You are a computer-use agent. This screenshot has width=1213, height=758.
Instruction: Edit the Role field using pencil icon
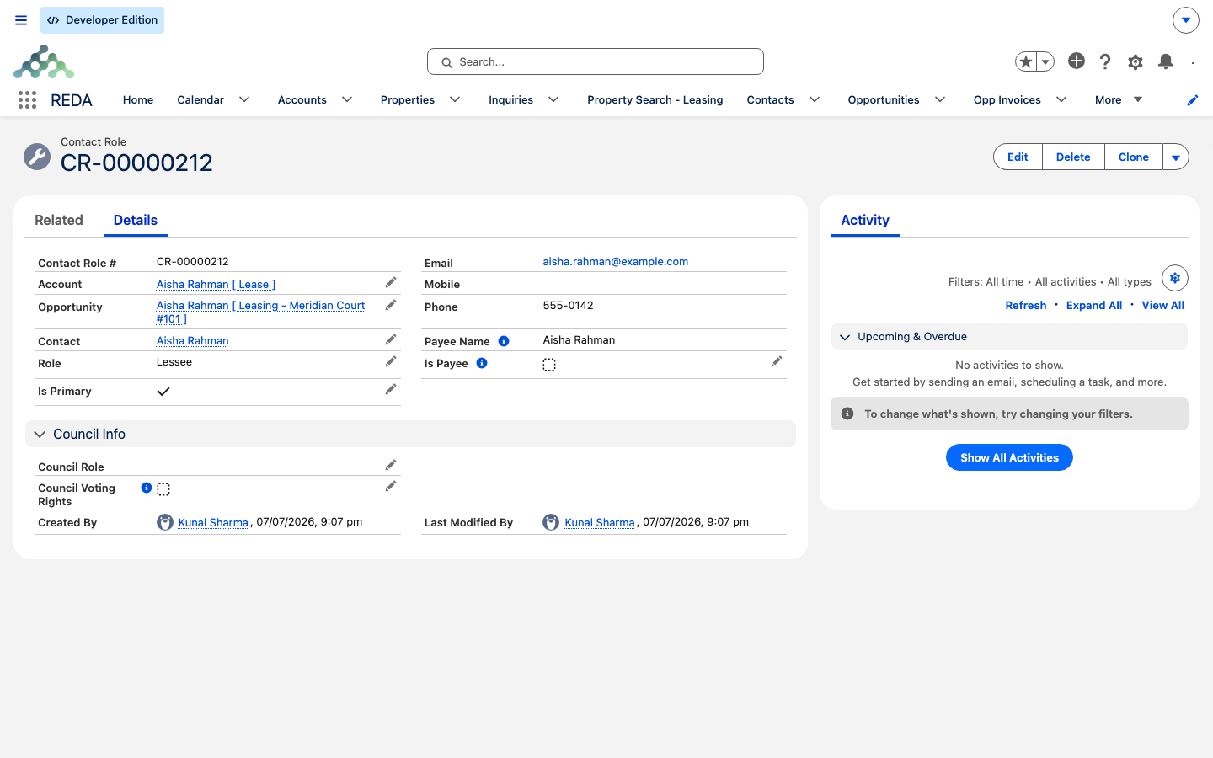click(391, 362)
